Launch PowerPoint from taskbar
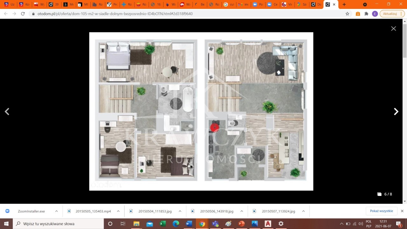The height and width of the screenshot is (229, 407). point(241,224)
